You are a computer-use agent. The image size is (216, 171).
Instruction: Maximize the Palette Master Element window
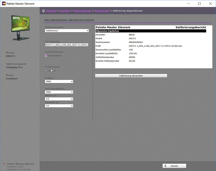tap(199, 4)
